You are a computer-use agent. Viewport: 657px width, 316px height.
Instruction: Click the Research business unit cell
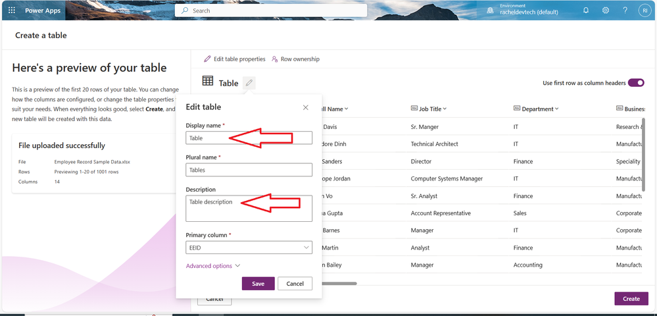pyautogui.click(x=629, y=127)
